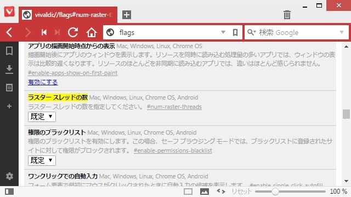
Task: Go forward to next page
Action: pyautogui.click(x=28, y=33)
